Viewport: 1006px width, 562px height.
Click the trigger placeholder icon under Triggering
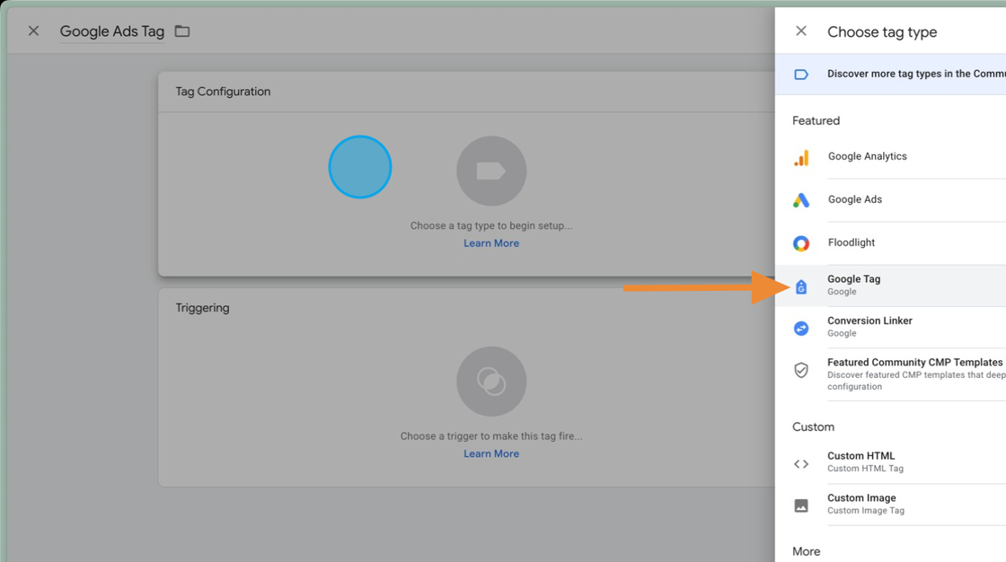(490, 382)
